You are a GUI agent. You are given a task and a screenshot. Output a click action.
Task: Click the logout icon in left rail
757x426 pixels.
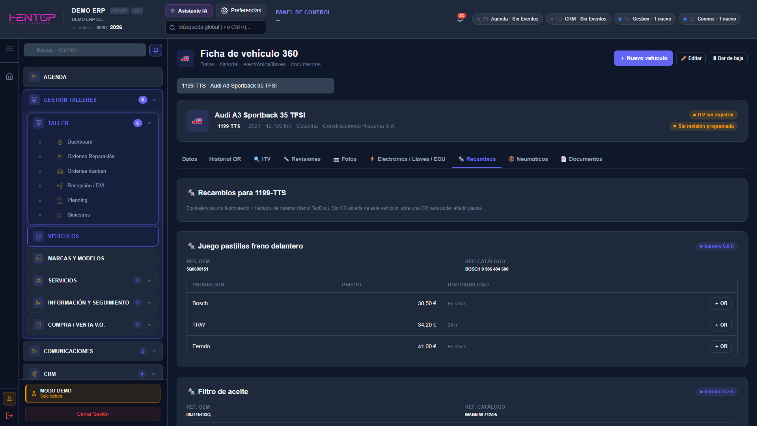(9, 416)
